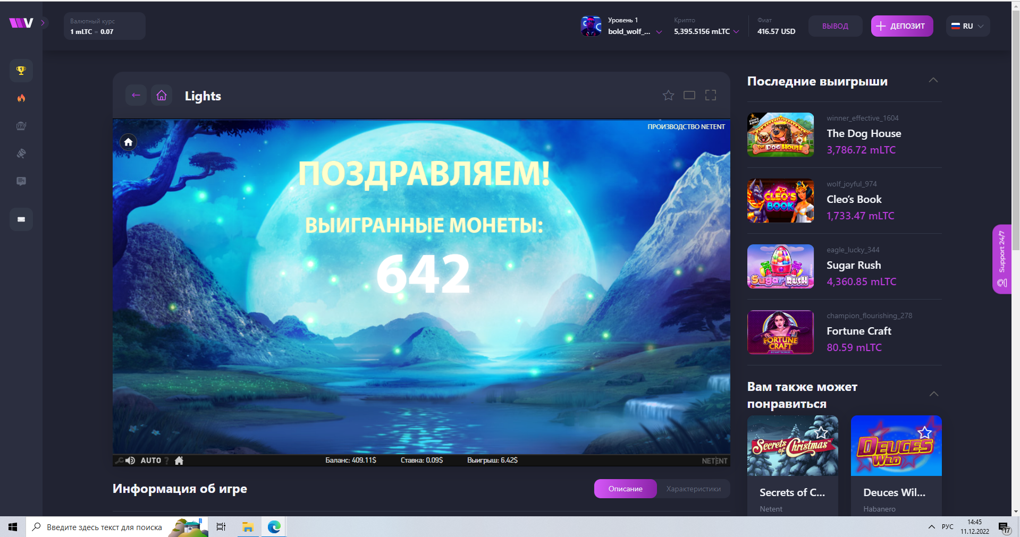Click winner_effective_1604 username
The height and width of the screenshot is (537, 1020).
pos(862,118)
